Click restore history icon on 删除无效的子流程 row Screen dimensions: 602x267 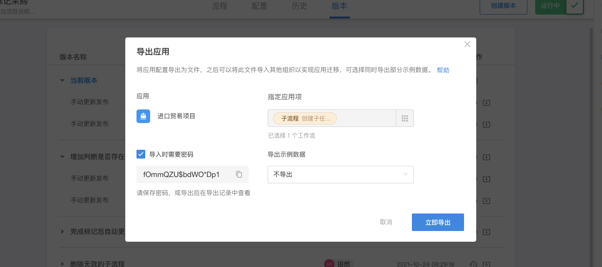473,264
